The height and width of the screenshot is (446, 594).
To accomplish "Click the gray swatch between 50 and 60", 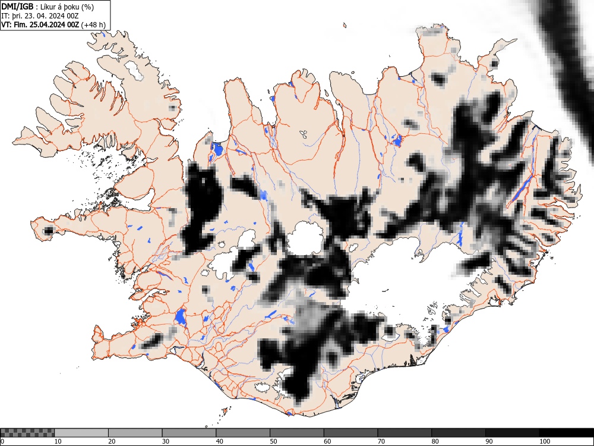I will 297,433.
